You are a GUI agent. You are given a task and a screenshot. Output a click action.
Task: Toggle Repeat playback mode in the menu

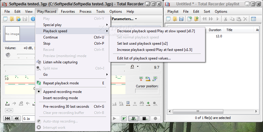click(73, 83)
